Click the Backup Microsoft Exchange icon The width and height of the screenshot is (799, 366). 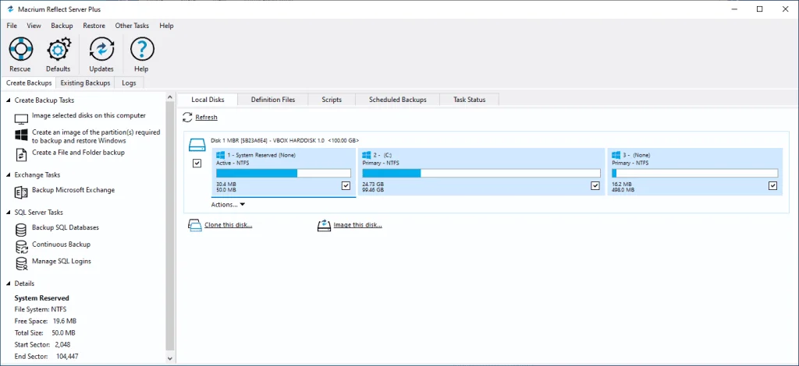pyautogui.click(x=21, y=192)
